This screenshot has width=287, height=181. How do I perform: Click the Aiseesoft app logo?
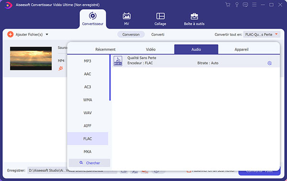[8, 5]
